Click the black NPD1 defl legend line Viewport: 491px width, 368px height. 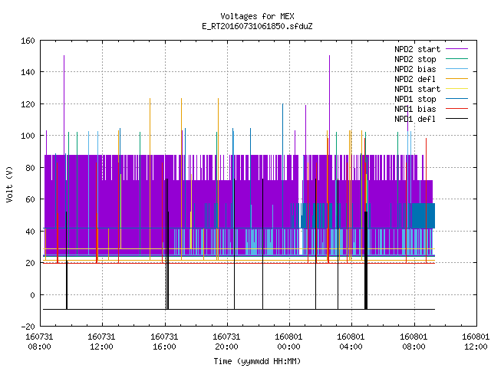point(457,119)
